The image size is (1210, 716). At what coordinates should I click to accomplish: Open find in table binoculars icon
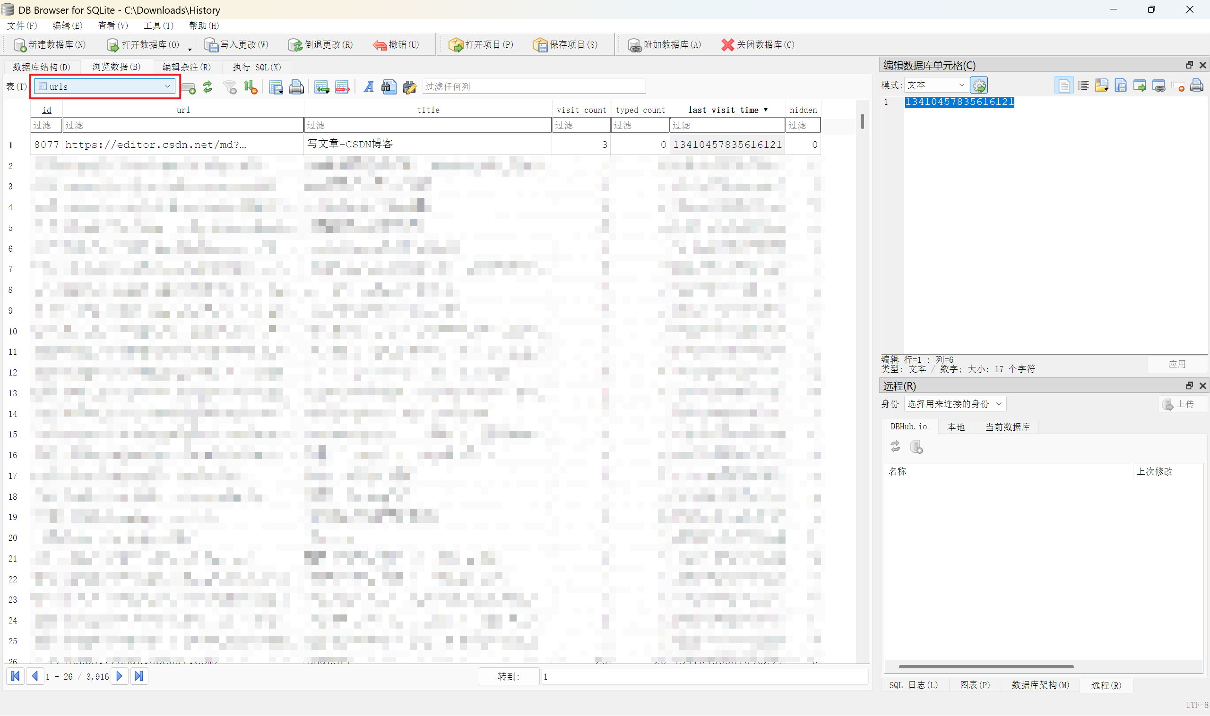tap(389, 87)
